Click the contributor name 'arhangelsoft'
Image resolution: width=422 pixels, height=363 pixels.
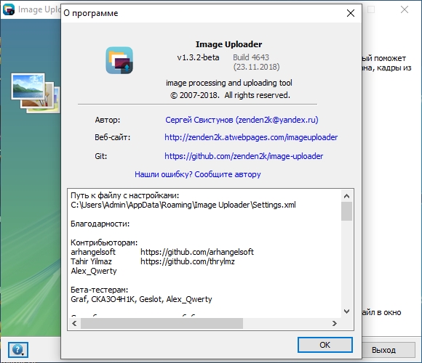point(93,252)
